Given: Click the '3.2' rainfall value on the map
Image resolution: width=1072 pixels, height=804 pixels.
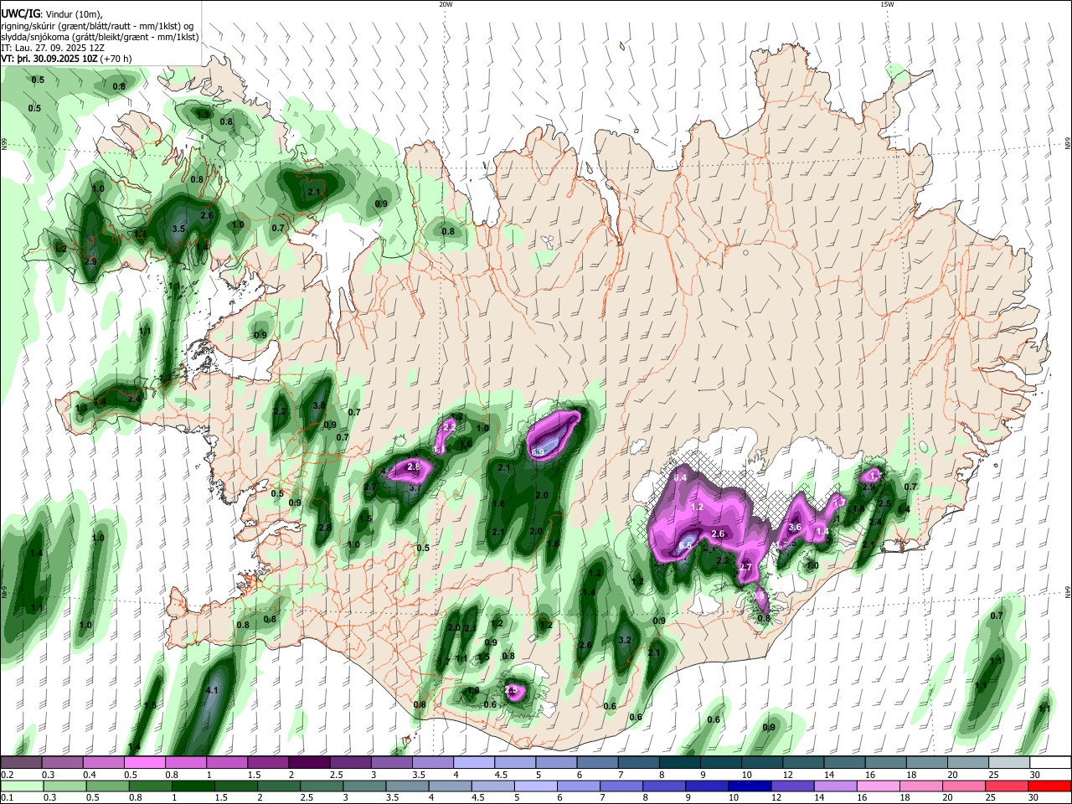Looking at the screenshot, I should pos(624,640).
